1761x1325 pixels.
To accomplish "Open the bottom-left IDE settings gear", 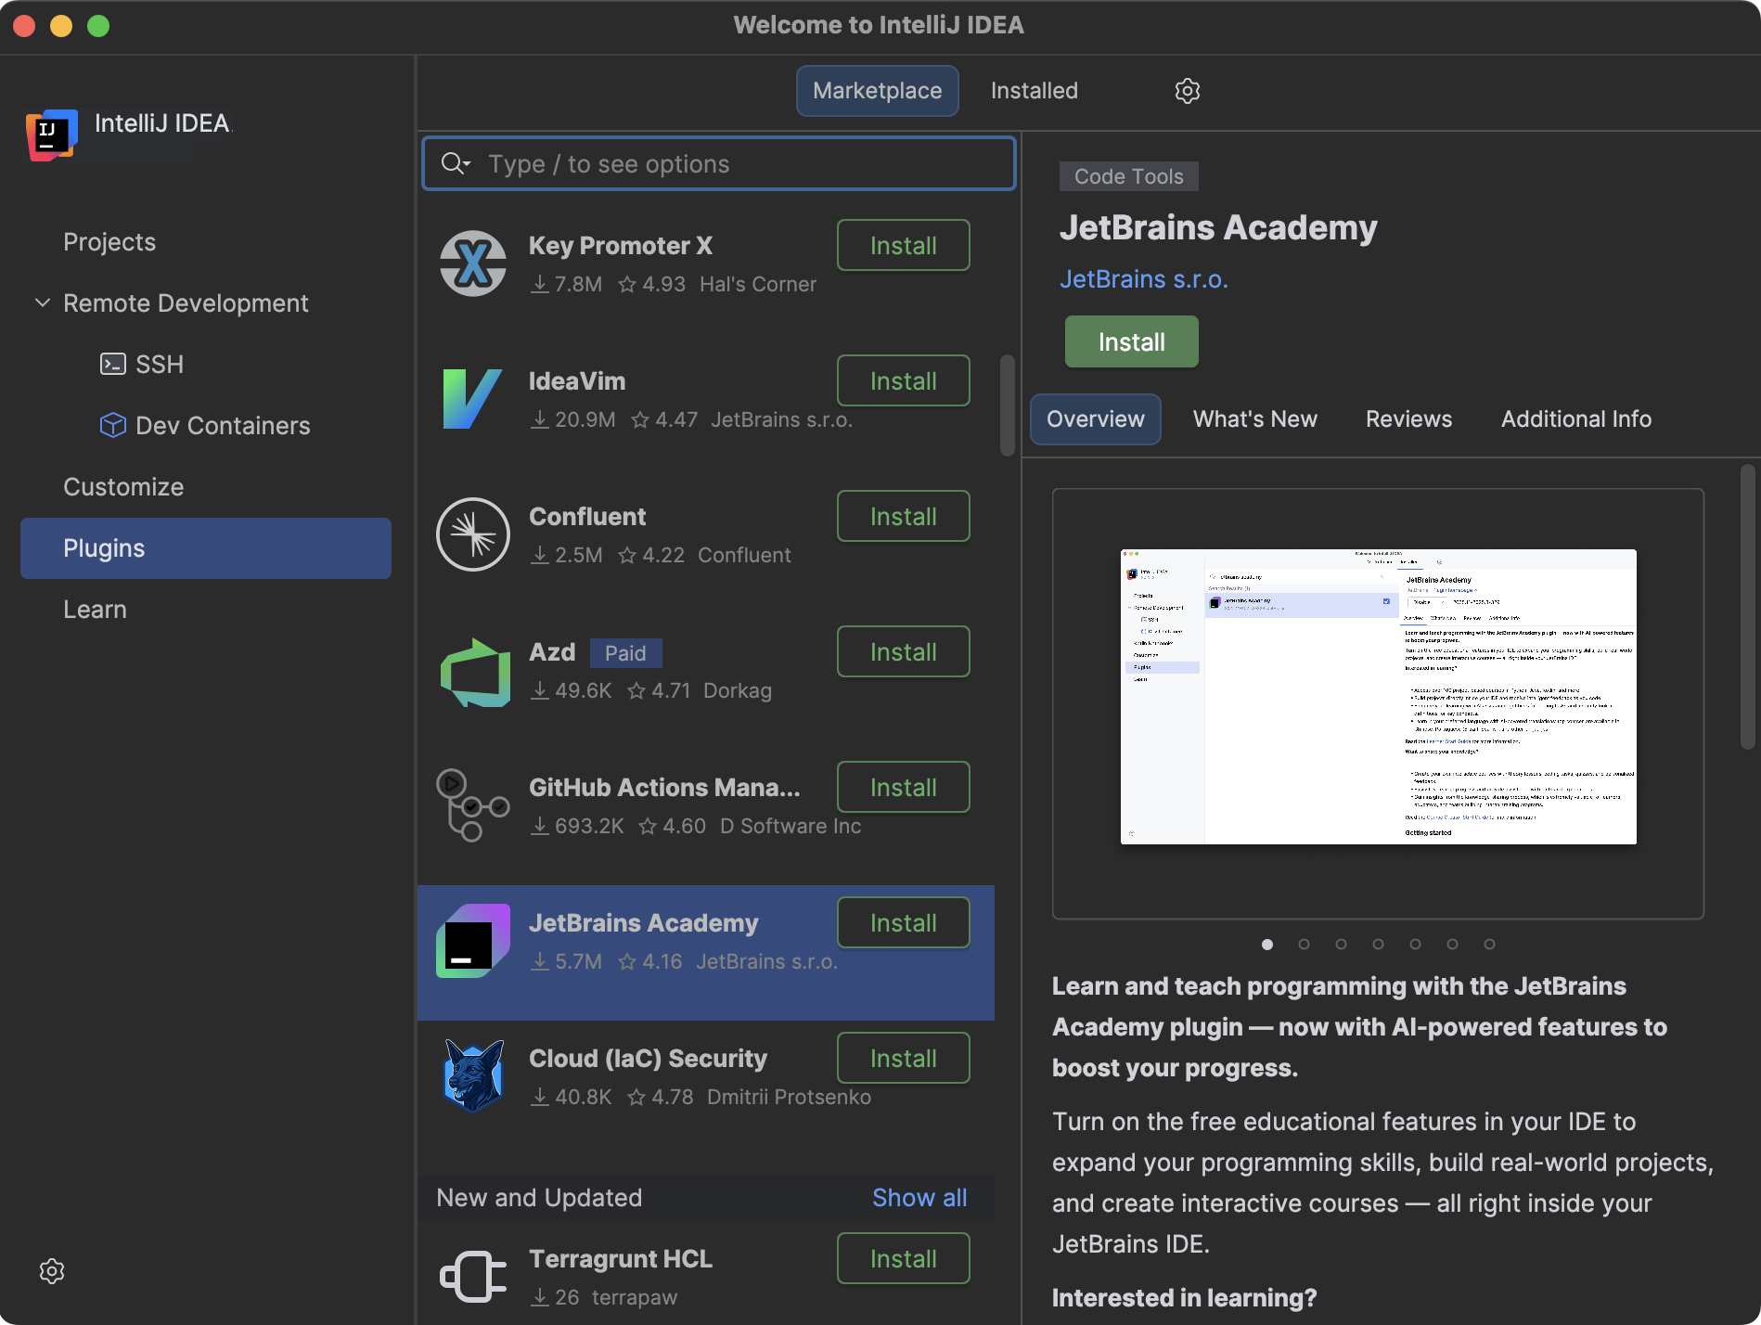I will click(52, 1271).
